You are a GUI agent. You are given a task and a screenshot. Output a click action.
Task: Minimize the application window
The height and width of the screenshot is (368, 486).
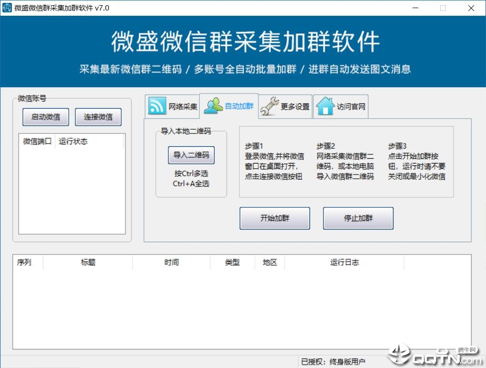[x=415, y=8]
